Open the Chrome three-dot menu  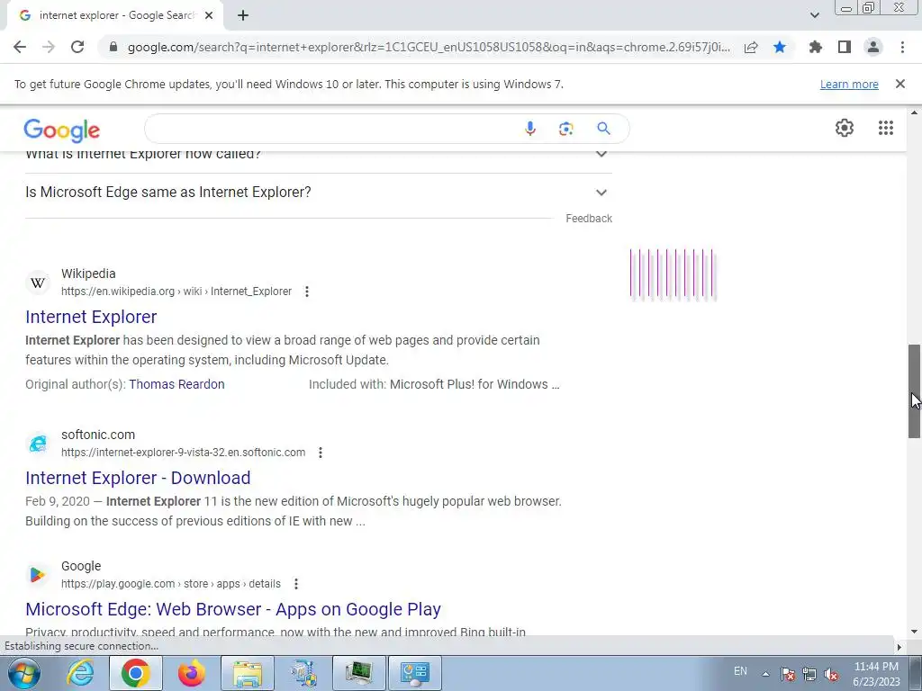[902, 47]
